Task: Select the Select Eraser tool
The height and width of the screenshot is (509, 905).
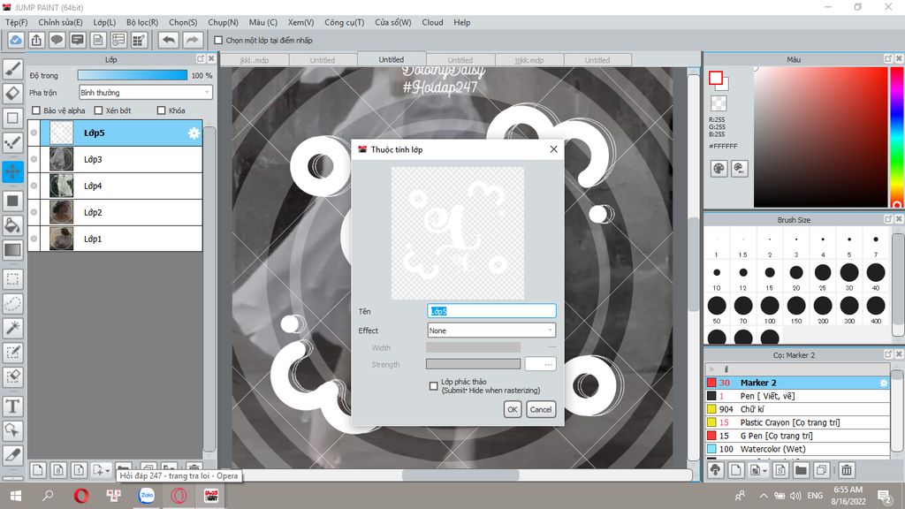Action: pyautogui.click(x=12, y=376)
